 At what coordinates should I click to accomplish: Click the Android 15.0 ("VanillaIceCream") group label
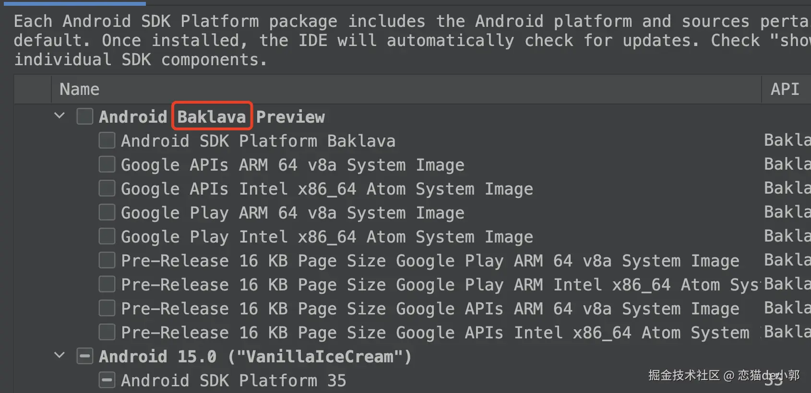pos(255,357)
